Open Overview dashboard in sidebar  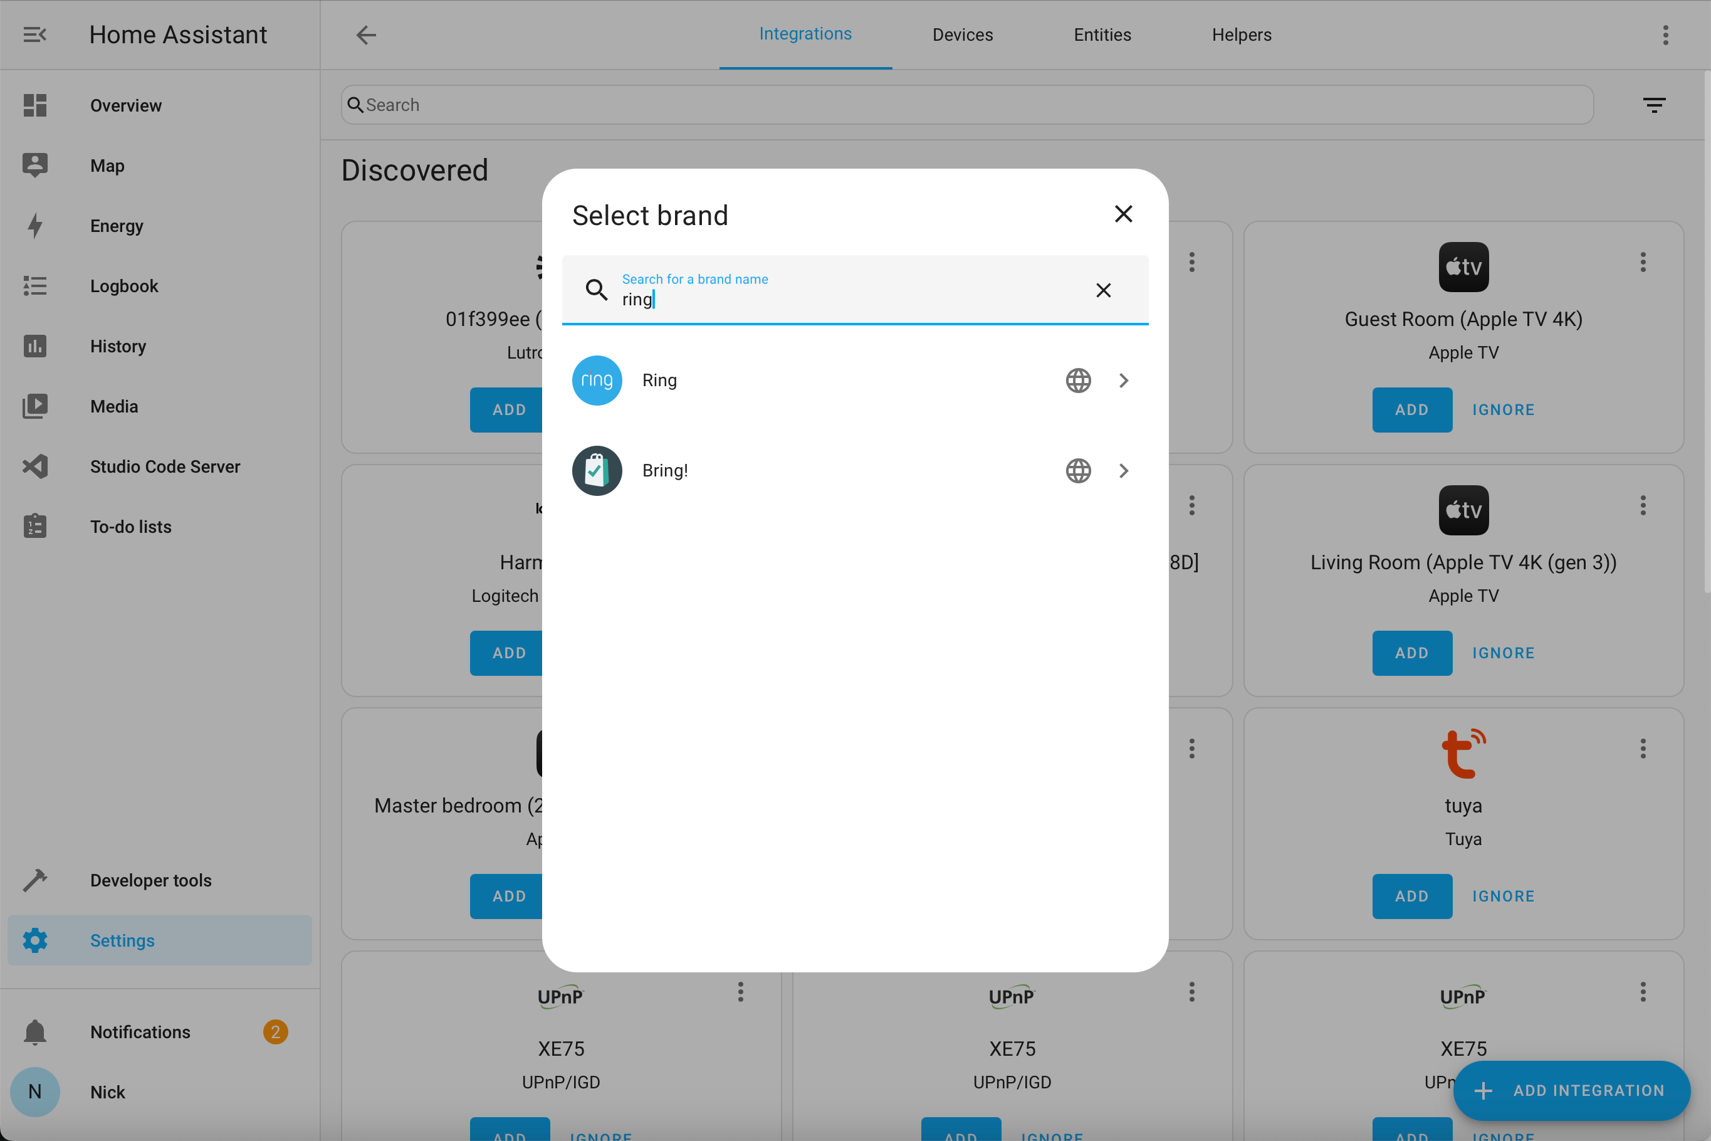pyautogui.click(x=159, y=105)
